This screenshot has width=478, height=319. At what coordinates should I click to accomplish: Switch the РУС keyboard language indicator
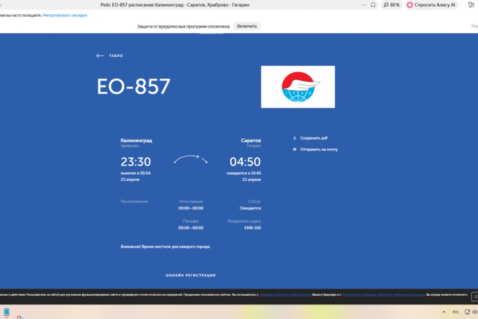click(x=455, y=312)
